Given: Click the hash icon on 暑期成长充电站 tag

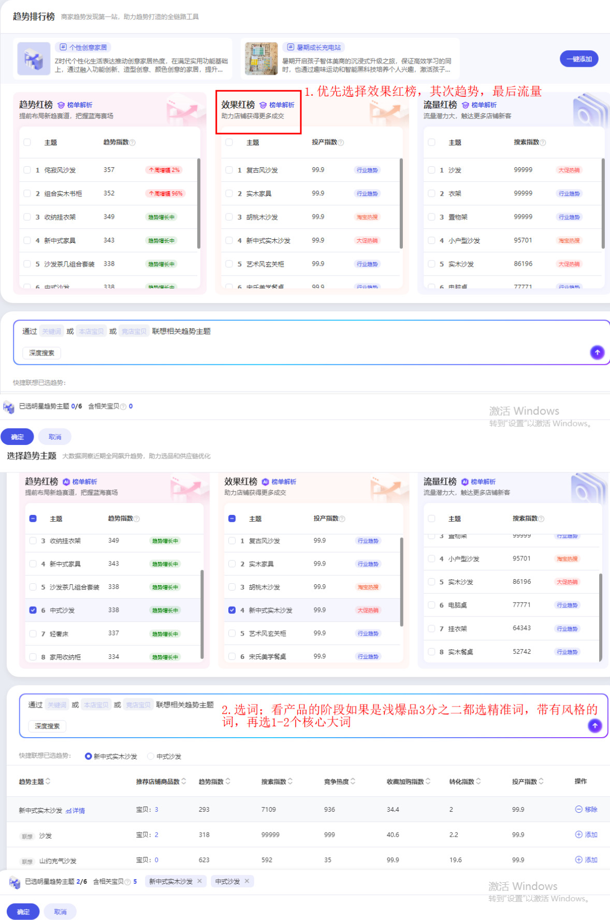Looking at the screenshot, I should coord(291,47).
